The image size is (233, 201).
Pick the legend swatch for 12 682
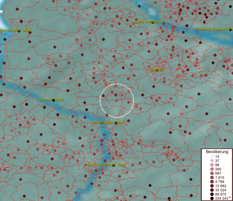pos(212,186)
